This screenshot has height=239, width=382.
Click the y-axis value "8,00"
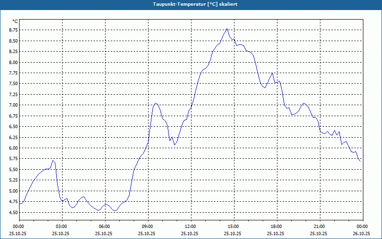(13, 62)
